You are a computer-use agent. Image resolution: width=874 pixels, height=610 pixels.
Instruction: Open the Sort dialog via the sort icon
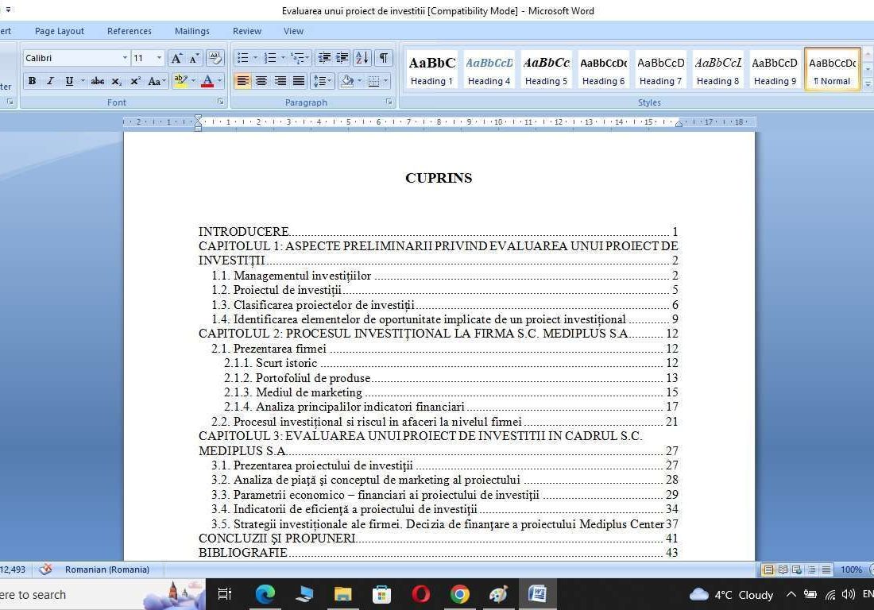[x=362, y=58]
